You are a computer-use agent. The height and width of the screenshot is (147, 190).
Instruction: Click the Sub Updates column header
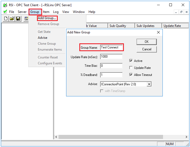click(x=148, y=26)
